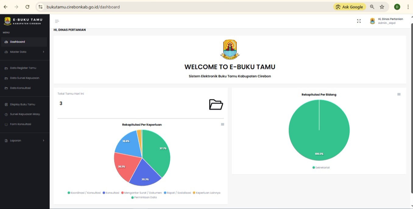Go to Form Konsultasi link
413x209 pixels.
20,124
